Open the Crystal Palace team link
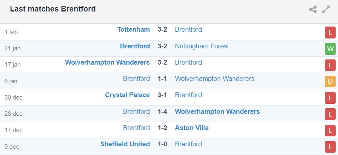The width and height of the screenshot is (338, 155). point(127,95)
